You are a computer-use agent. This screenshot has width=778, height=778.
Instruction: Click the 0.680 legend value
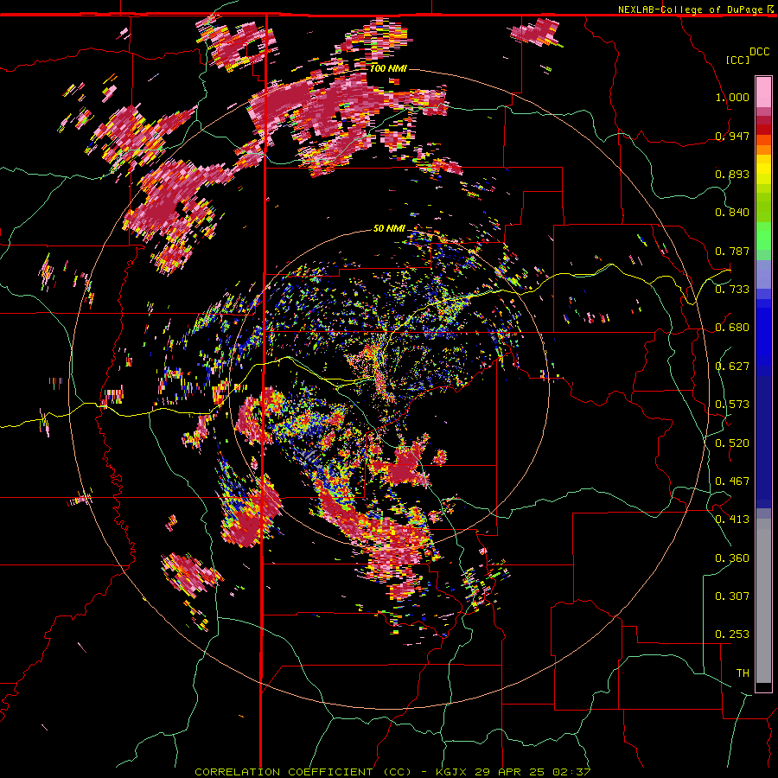tap(732, 328)
